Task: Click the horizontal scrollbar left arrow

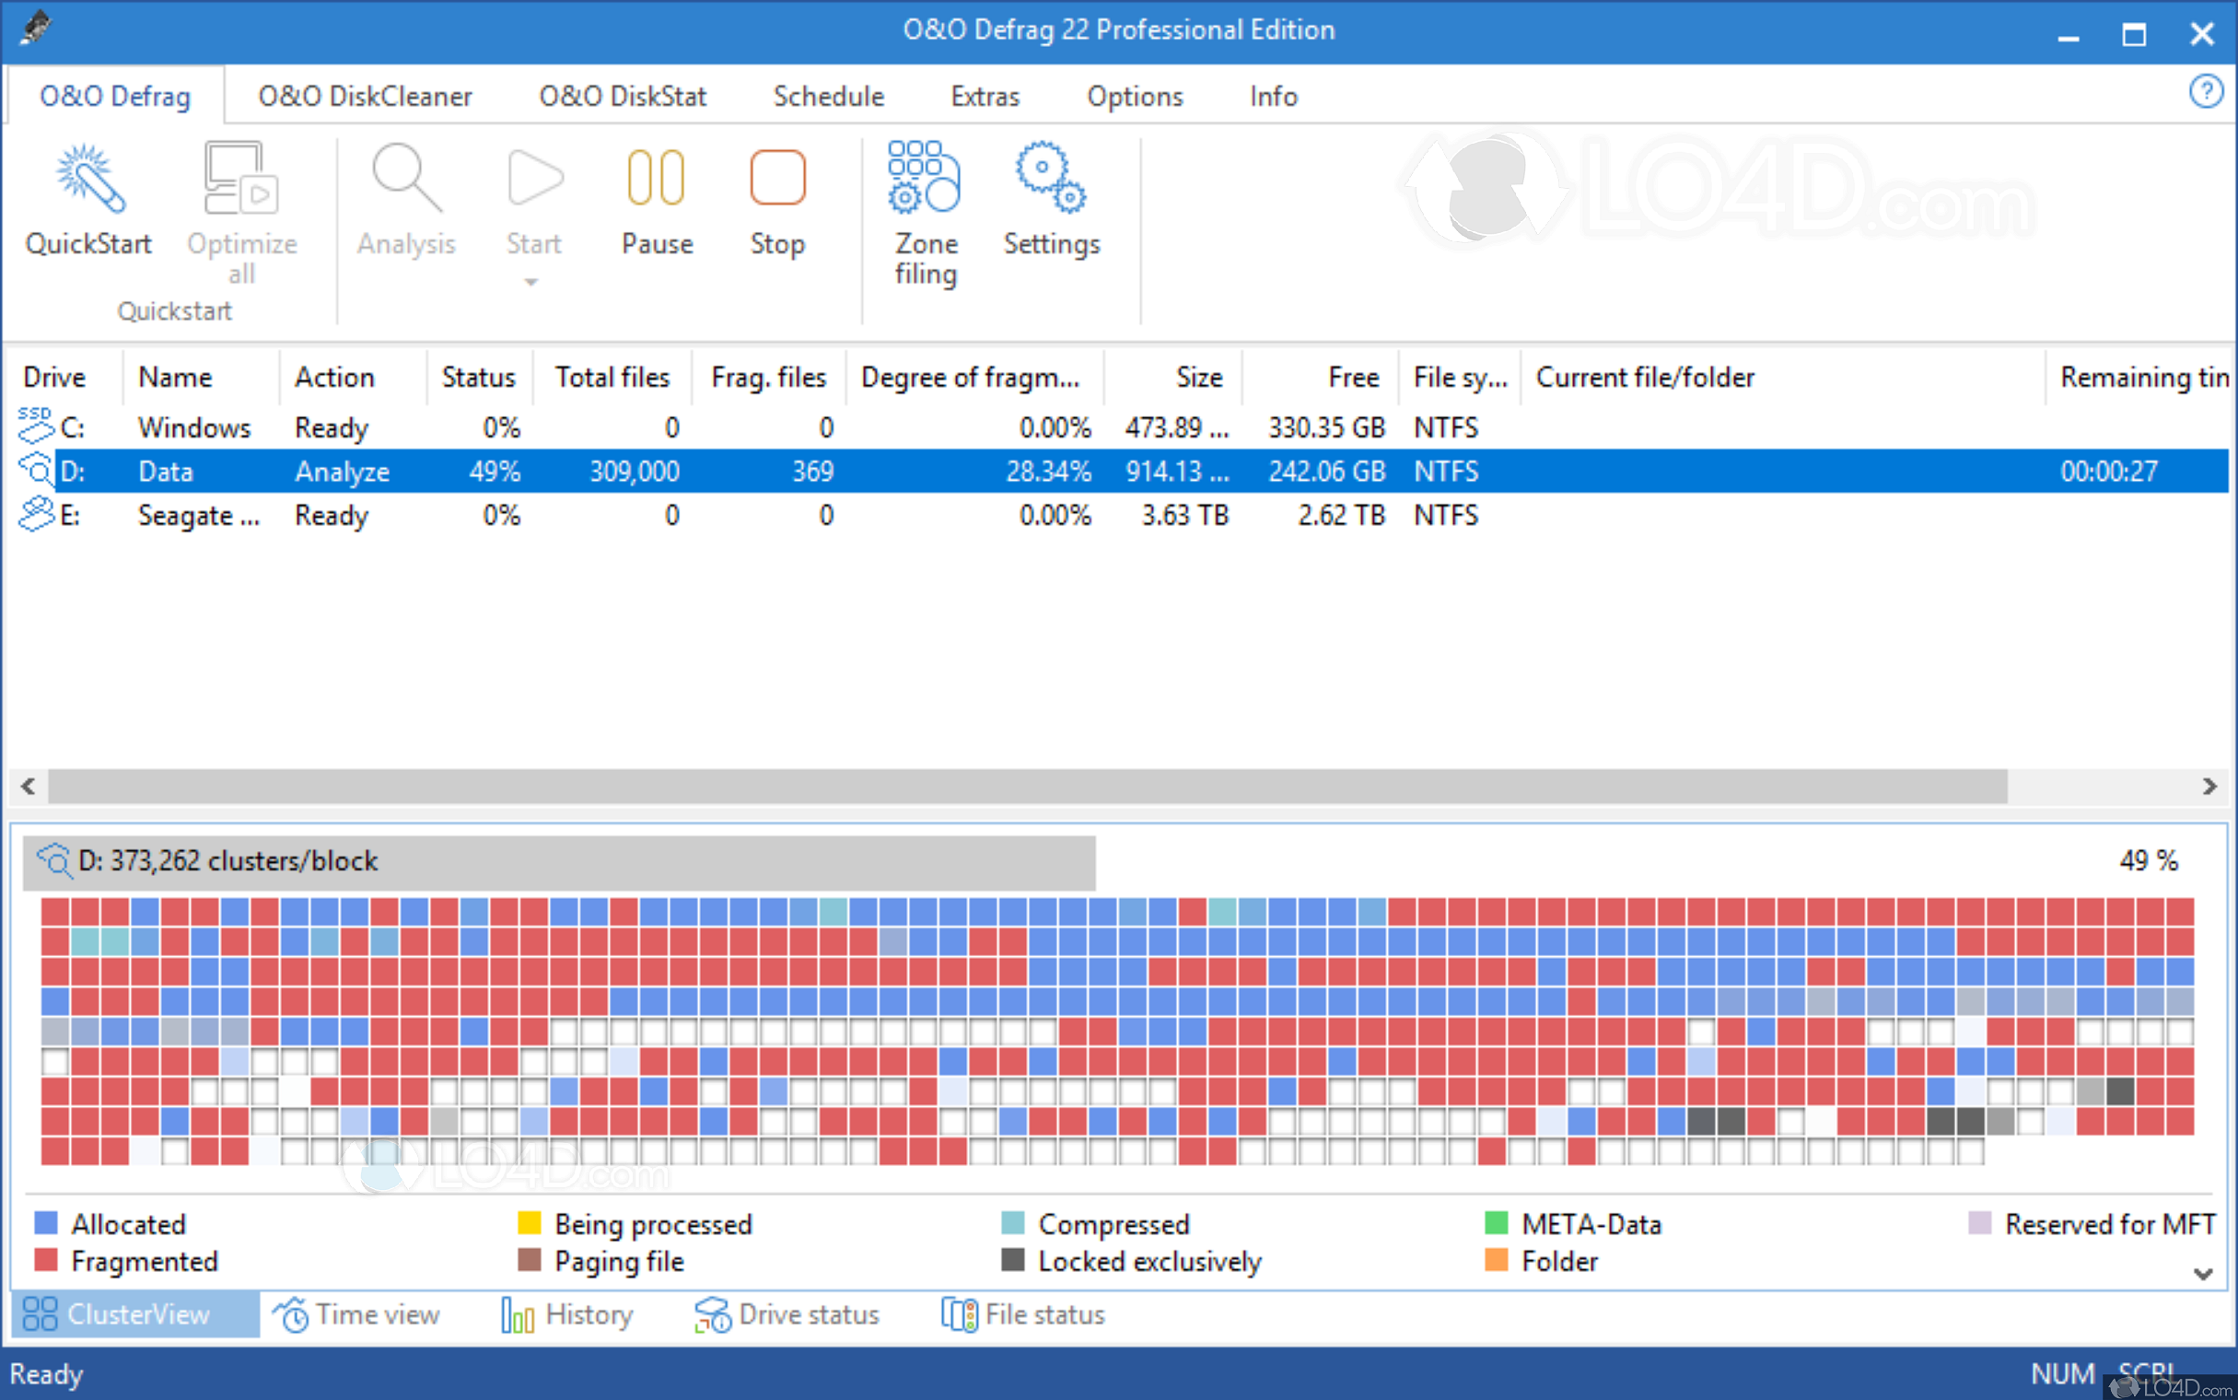Action: 28,786
